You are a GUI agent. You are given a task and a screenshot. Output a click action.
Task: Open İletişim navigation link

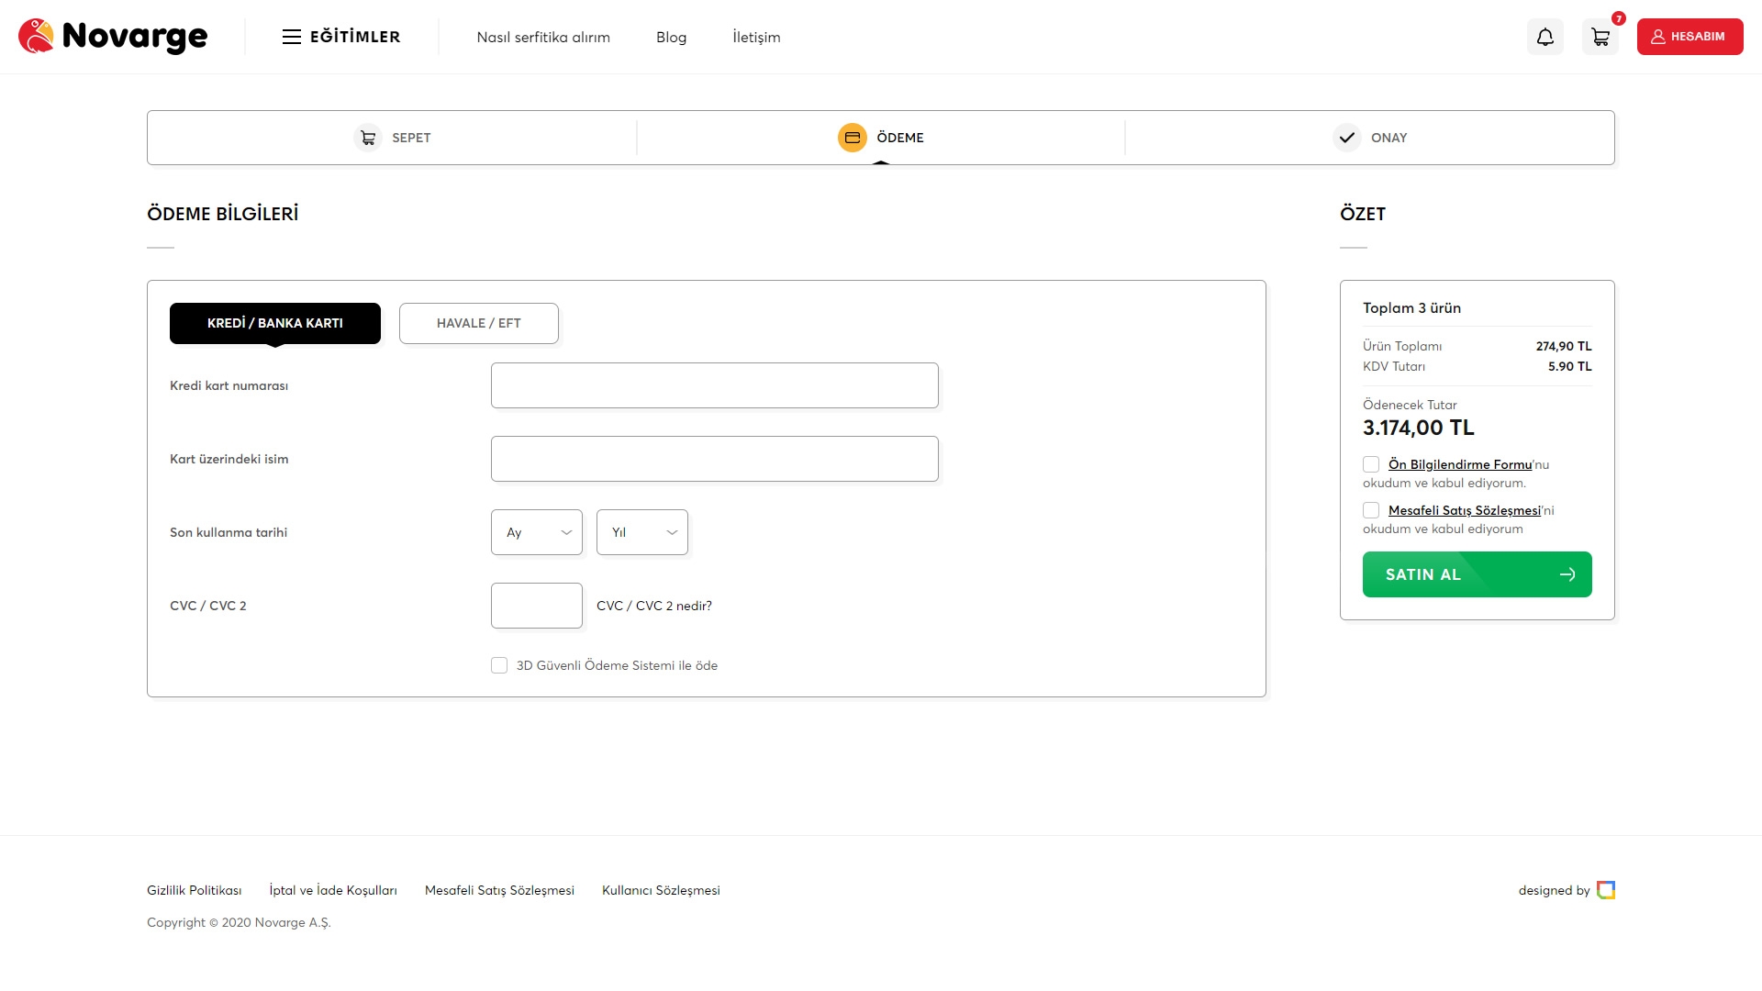click(756, 37)
